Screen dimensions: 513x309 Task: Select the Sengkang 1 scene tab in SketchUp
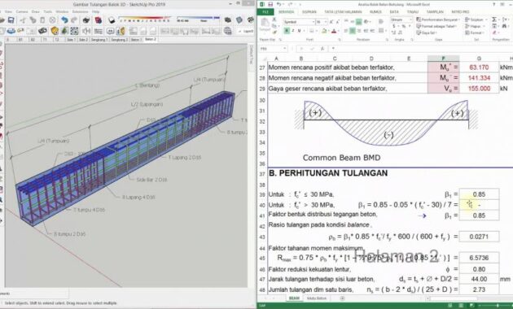click(x=99, y=40)
